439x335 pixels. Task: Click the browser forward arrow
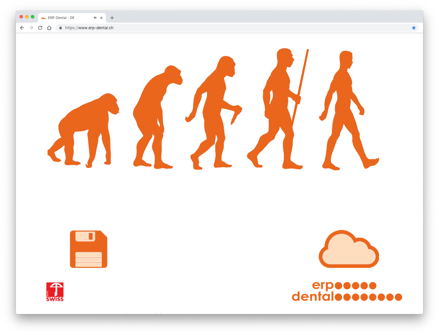point(31,28)
